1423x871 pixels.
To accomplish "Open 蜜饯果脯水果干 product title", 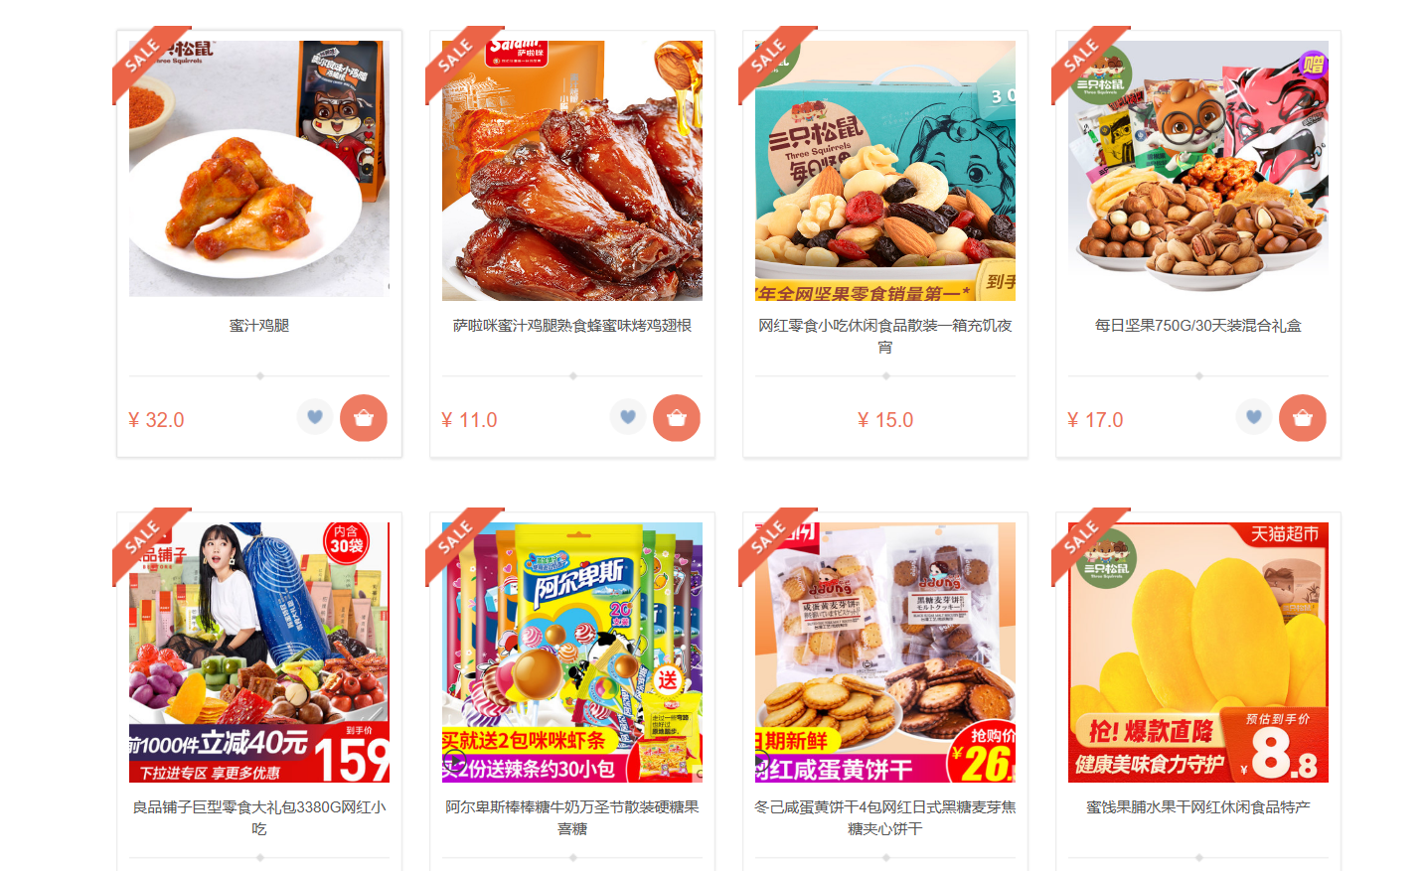I will coord(1198,807).
